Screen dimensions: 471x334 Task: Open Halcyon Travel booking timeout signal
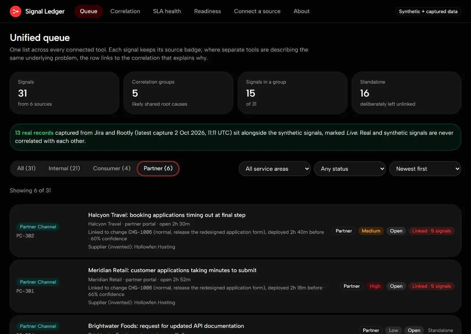tap(167, 215)
